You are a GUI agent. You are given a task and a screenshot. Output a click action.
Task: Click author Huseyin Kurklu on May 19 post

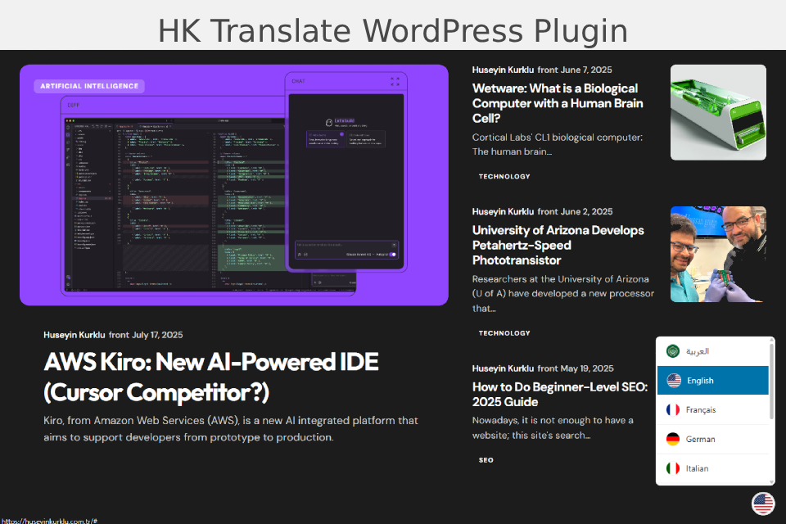[x=503, y=368]
